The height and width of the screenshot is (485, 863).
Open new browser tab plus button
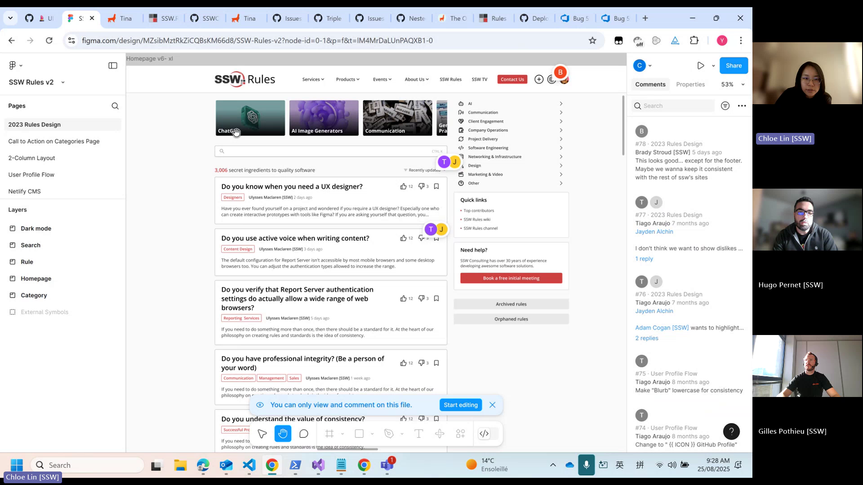pyautogui.click(x=645, y=18)
